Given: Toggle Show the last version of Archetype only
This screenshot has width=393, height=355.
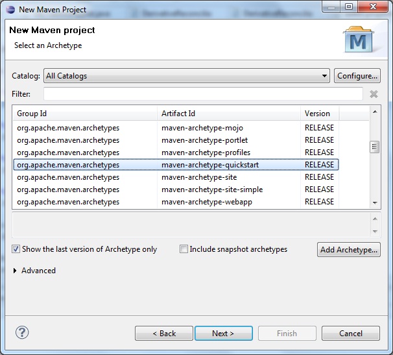Looking at the screenshot, I should pyautogui.click(x=16, y=249).
